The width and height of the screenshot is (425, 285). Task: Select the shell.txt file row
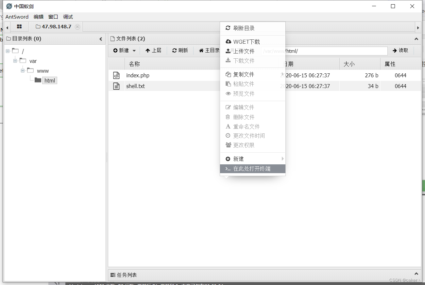pos(264,86)
